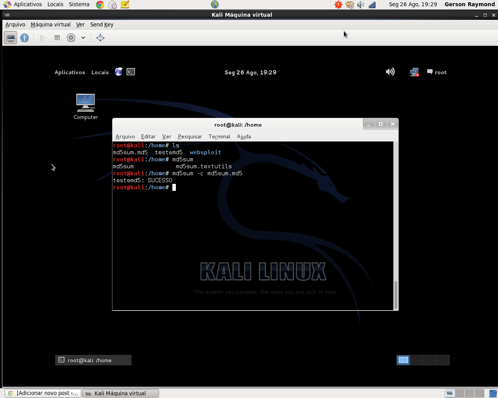Image resolution: width=498 pixels, height=398 pixels.
Task: Open host clock Seg 26 Ago, 19:29
Action: click(x=413, y=4)
